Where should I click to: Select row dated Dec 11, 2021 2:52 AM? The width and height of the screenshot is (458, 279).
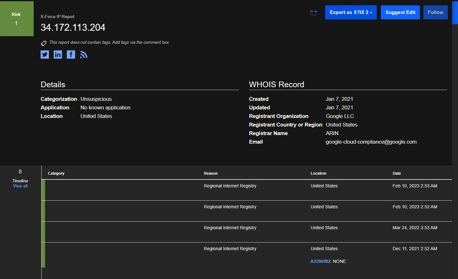(247, 255)
